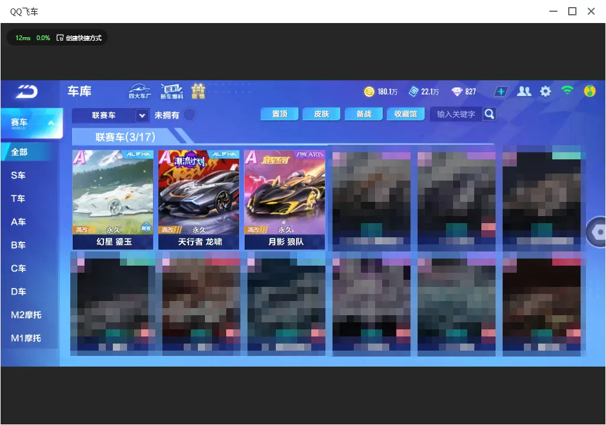This screenshot has height=425, width=606.
Task: Open the 四大车厂 car factory icon
Action: pos(140,91)
